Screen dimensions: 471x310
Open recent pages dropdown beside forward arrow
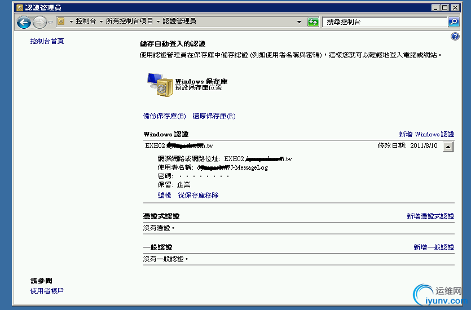50,22
